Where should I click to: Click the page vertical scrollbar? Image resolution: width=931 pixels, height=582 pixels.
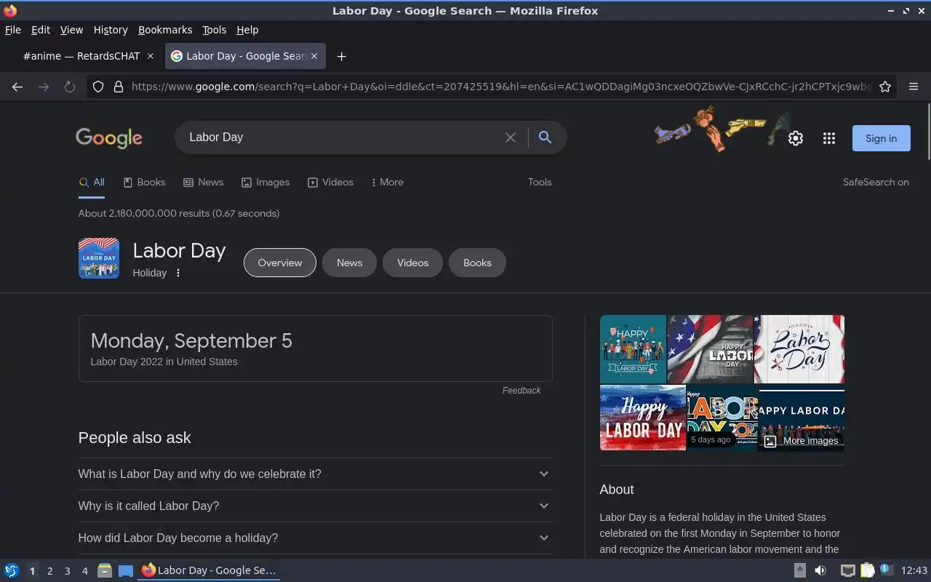[x=928, y=131]
